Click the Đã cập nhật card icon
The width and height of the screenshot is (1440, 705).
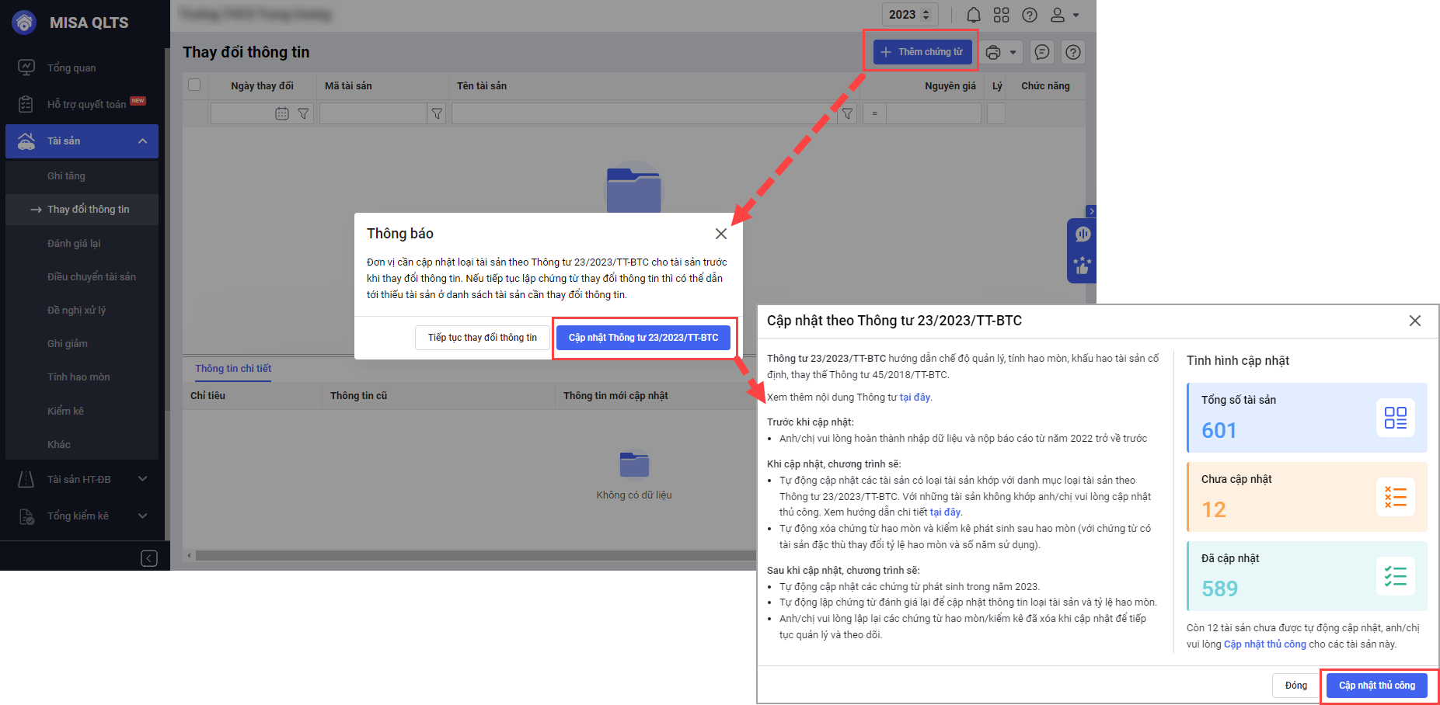point(1396,576)
